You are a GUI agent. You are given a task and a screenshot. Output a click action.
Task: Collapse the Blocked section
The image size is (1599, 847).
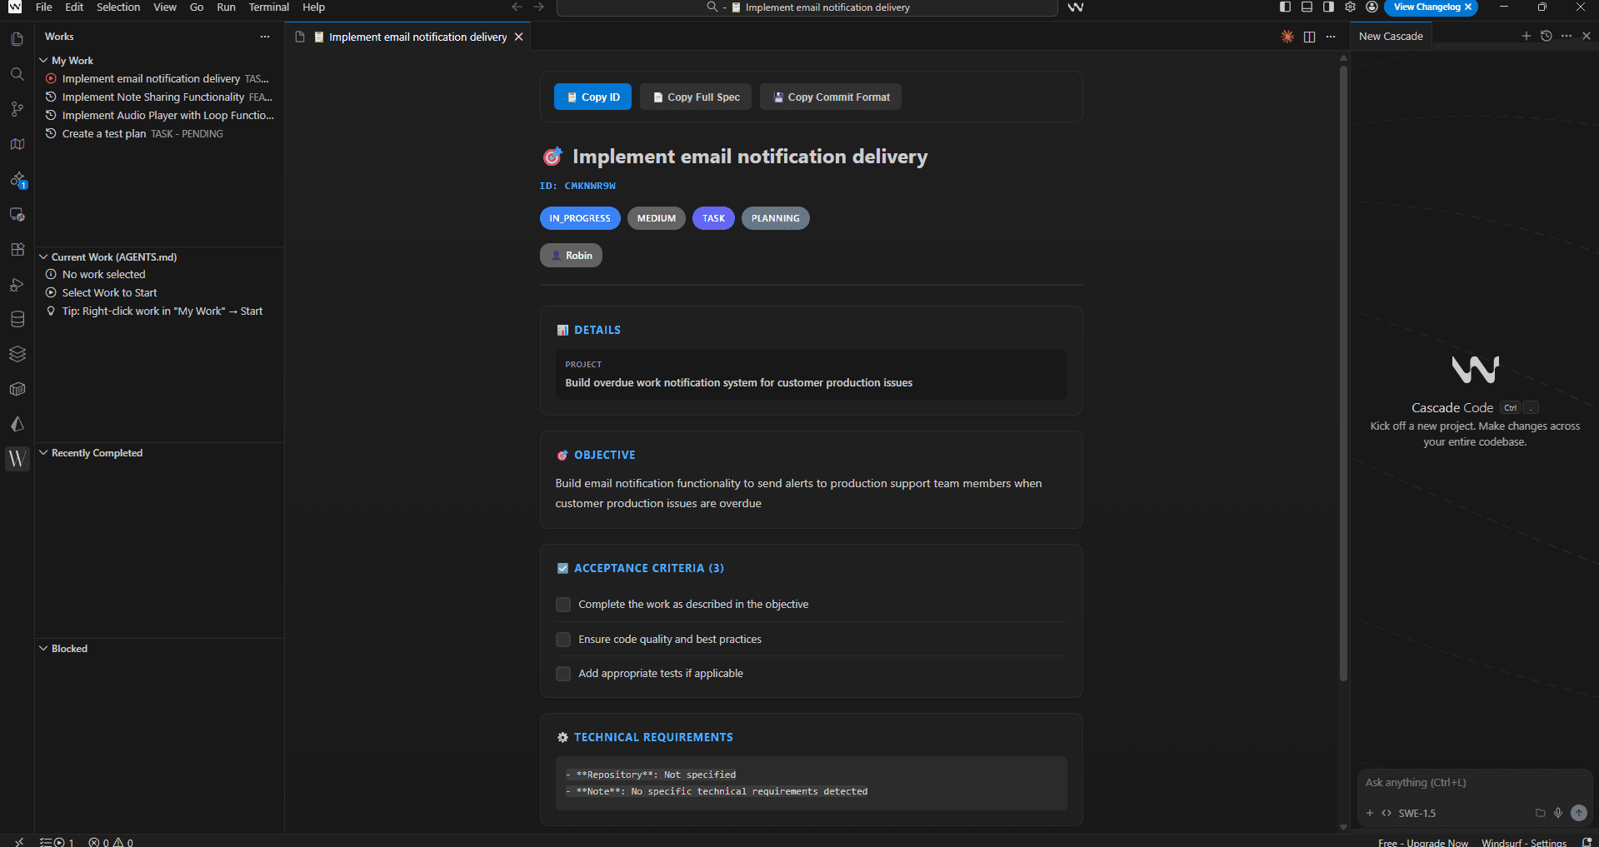pyautogui.click(x=43, y=649)
